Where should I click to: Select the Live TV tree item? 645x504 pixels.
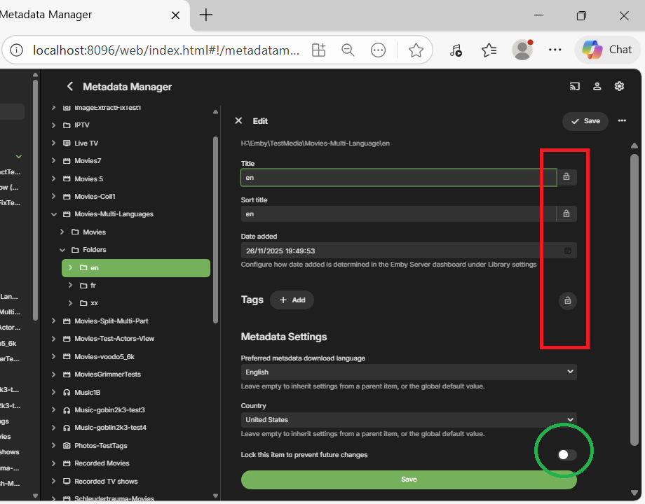click(86, 143)
